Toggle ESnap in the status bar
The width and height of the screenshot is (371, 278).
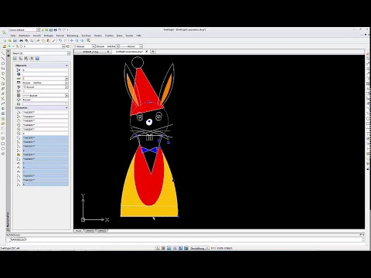coord(180,248)
